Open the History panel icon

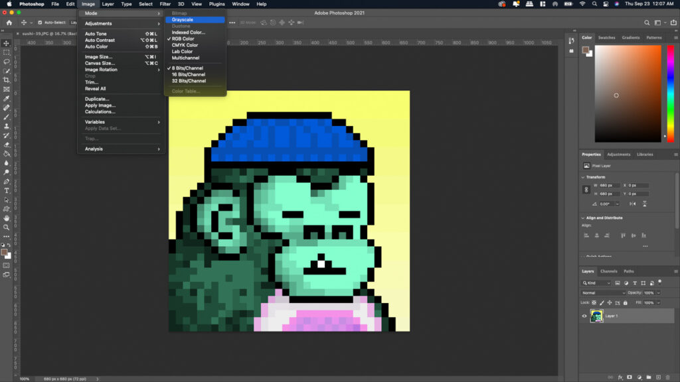(x=571, y=40)
